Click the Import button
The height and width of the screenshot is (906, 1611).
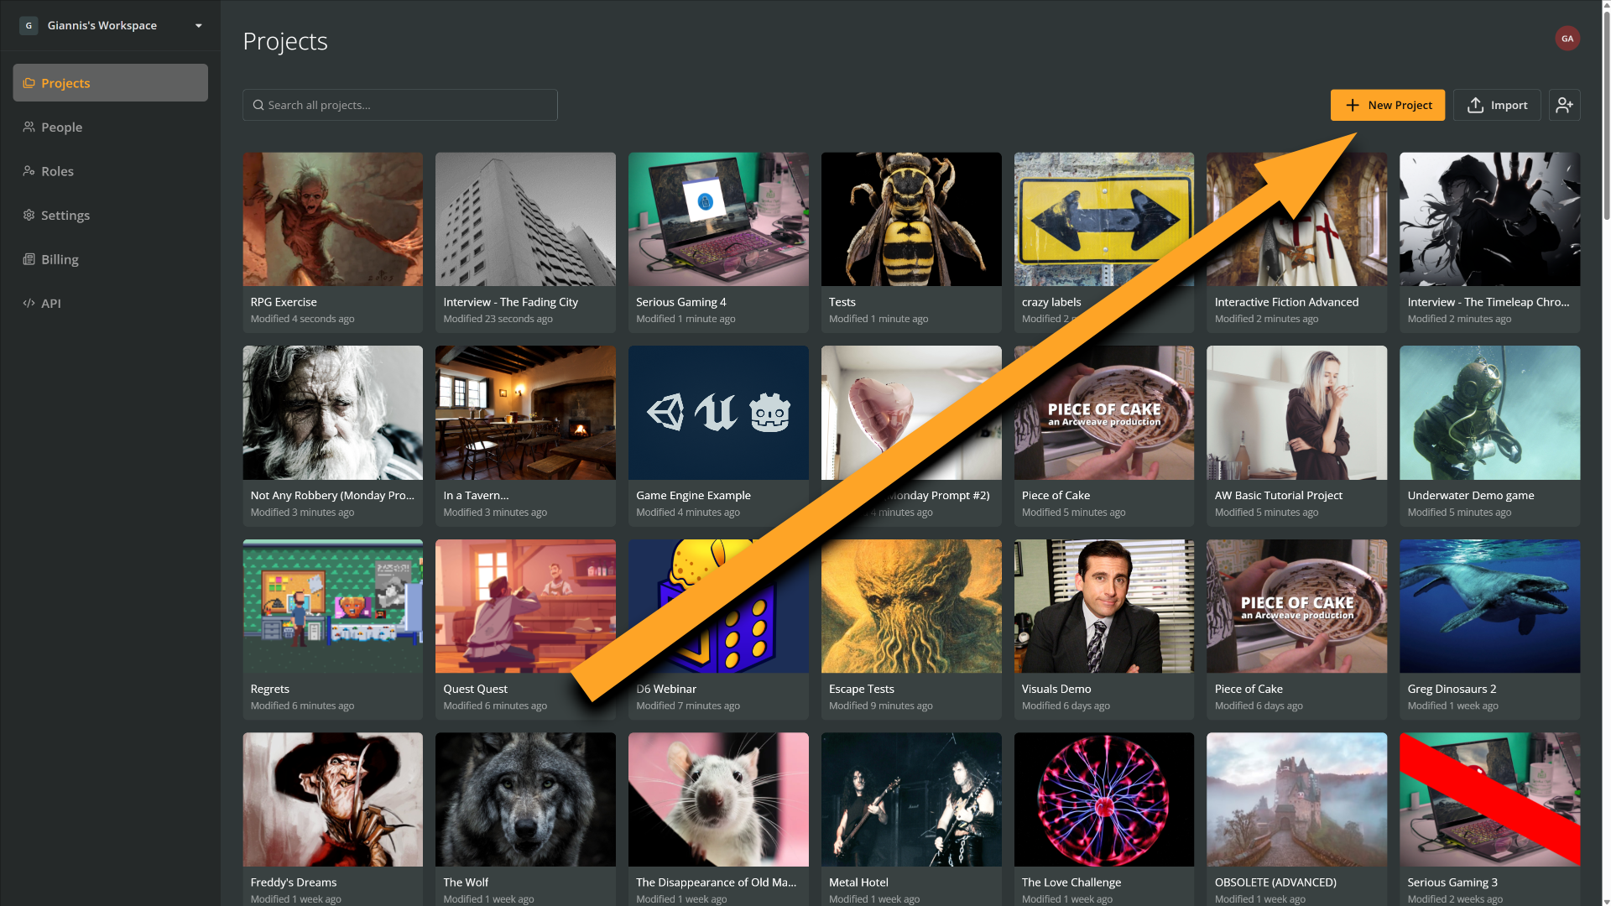click(x=1497, y=105)
